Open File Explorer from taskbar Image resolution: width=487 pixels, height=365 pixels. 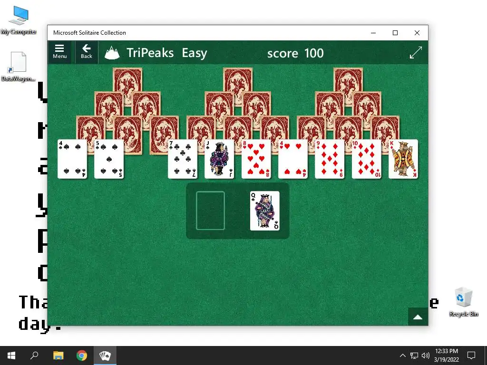click(x=58, y=355)
